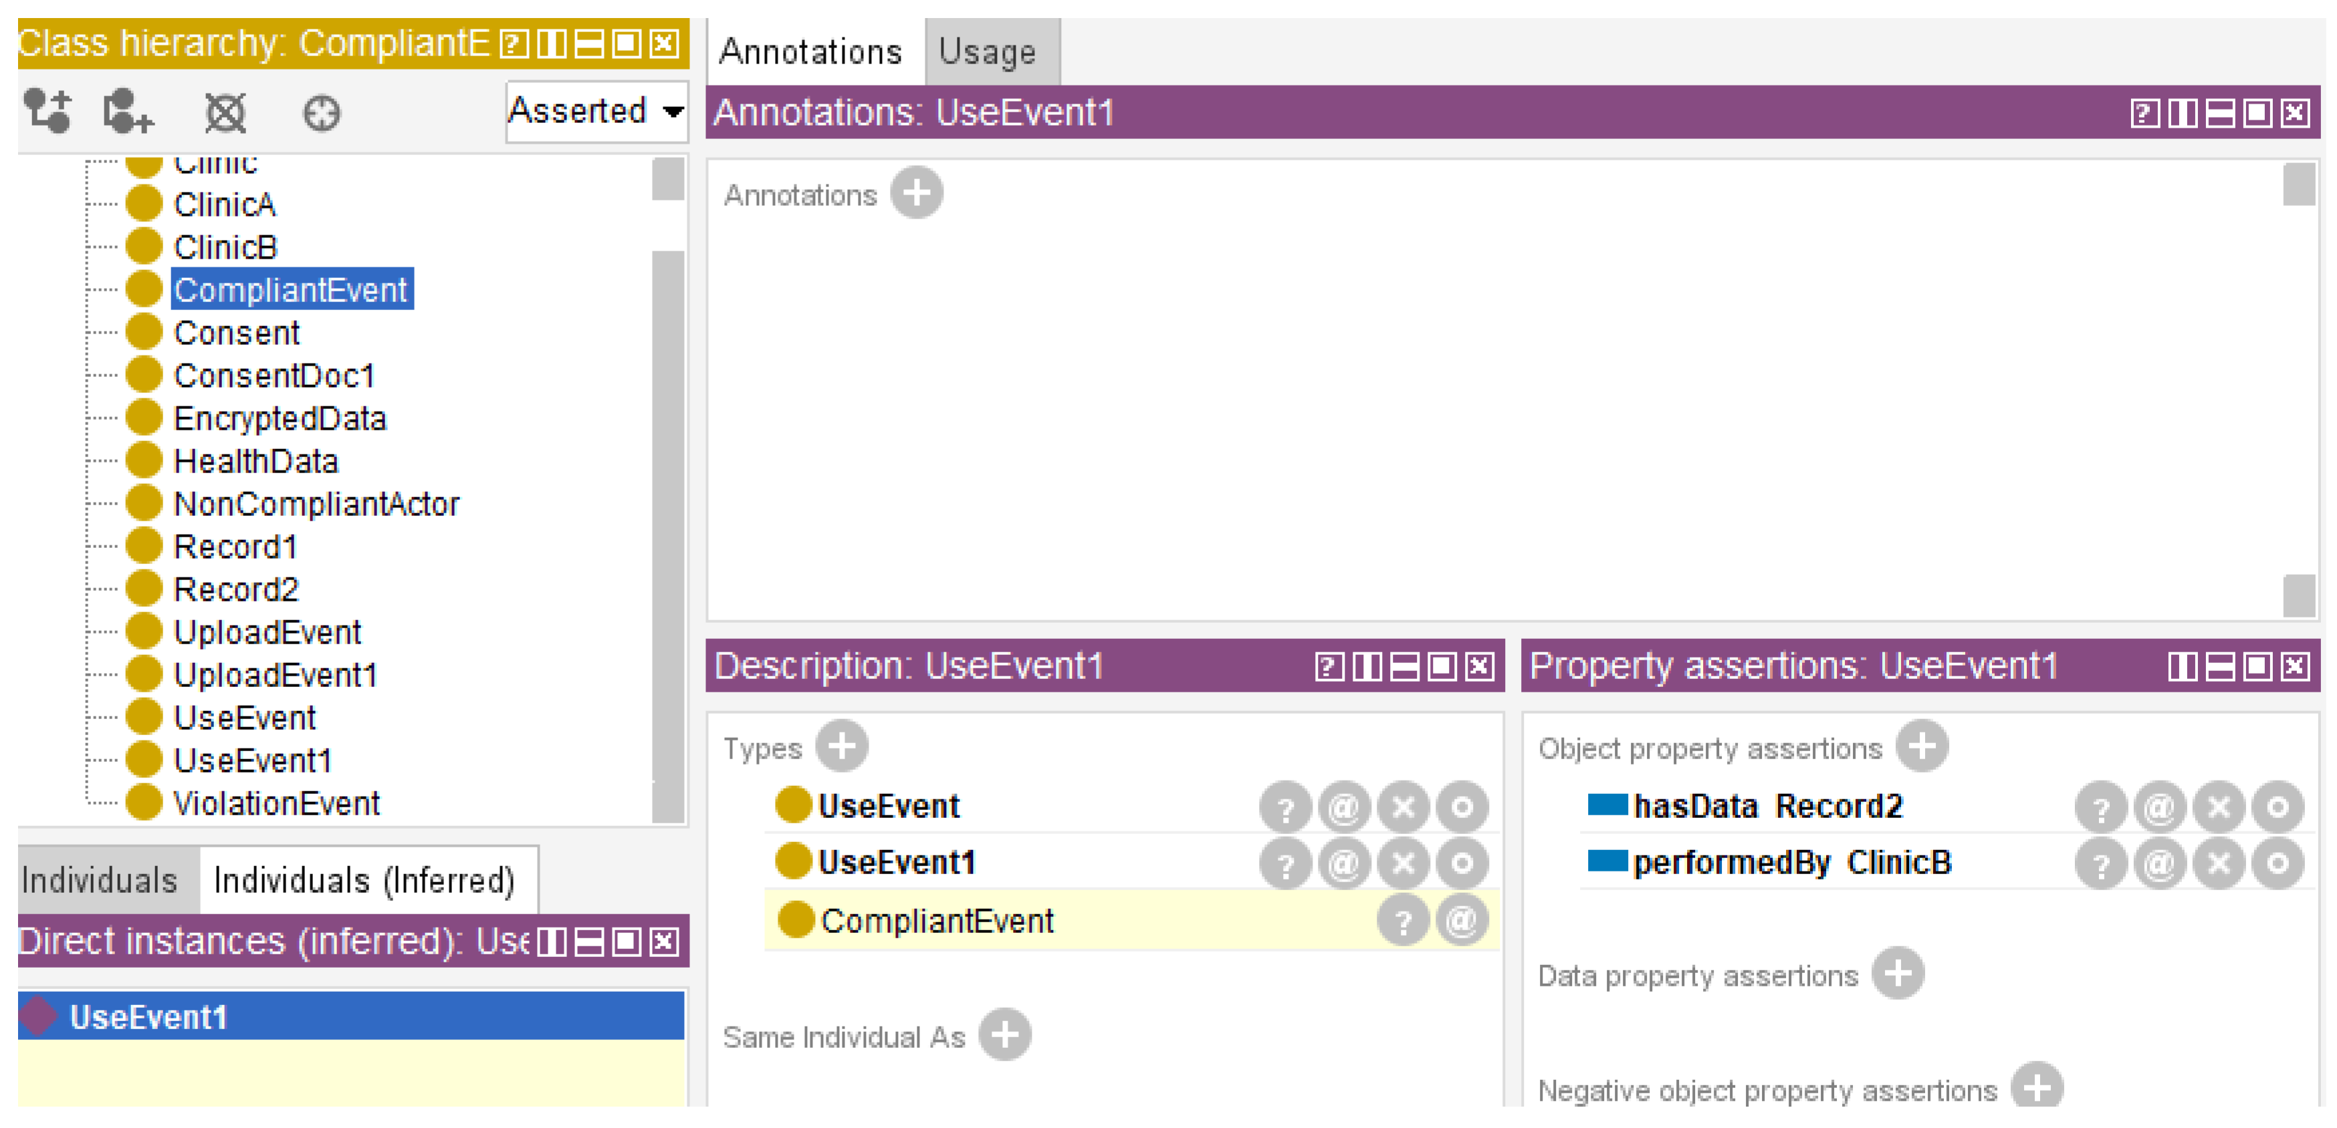Add a data property assertion
Viewport: 2337px width, 1128px height.
click(x=1898, y=974)
